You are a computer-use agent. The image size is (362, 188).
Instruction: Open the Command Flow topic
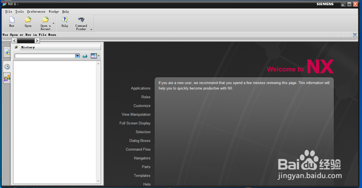tap(138, 149)
